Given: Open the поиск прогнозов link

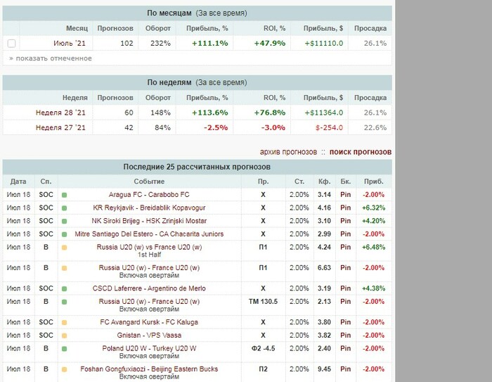Looking at the screenshot, I should (x=360, y=152).
